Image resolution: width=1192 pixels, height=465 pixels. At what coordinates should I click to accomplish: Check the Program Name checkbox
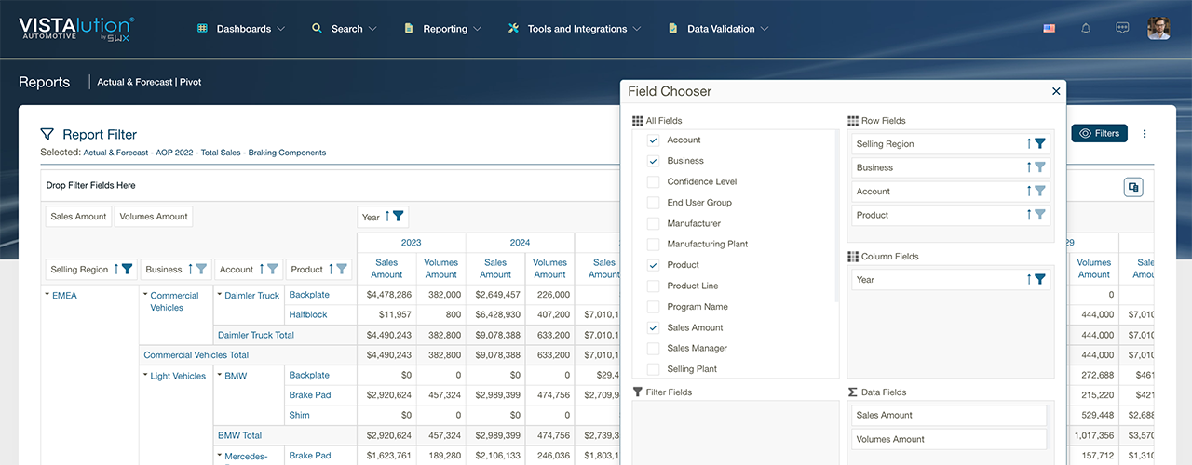click(653, 306)
